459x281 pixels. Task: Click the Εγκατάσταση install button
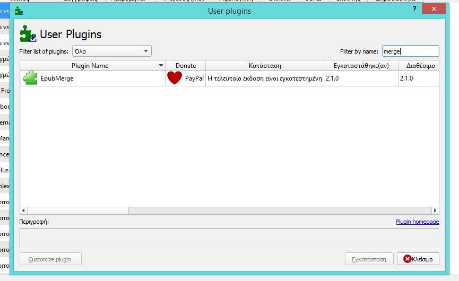click(x=369, y=259)
